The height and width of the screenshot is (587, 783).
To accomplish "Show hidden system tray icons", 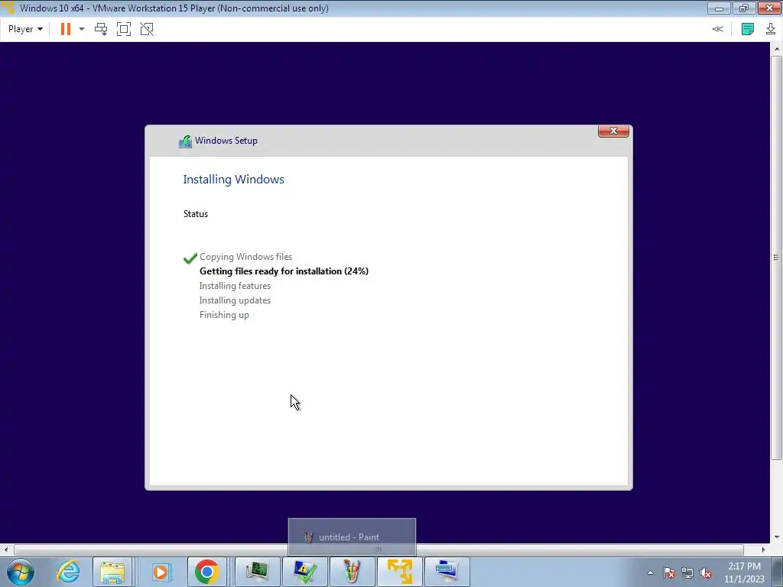I will click(650, 572).
